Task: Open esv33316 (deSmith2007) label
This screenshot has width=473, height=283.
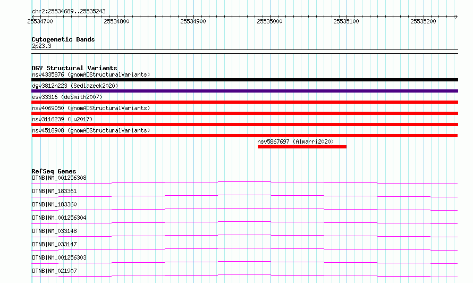Action: click(x=67, y=97)
